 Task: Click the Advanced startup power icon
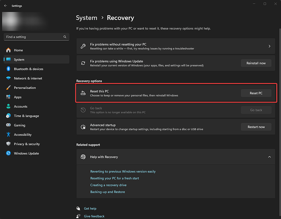coord(83,127)
